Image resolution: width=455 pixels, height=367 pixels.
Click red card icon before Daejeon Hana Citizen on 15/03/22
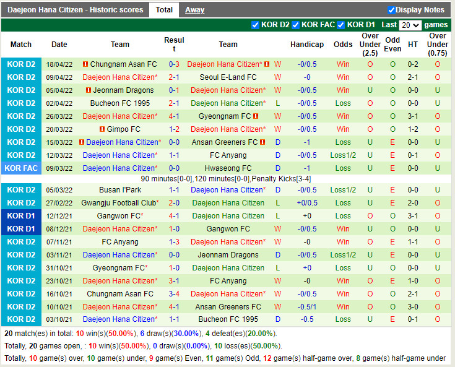point(82,142)
